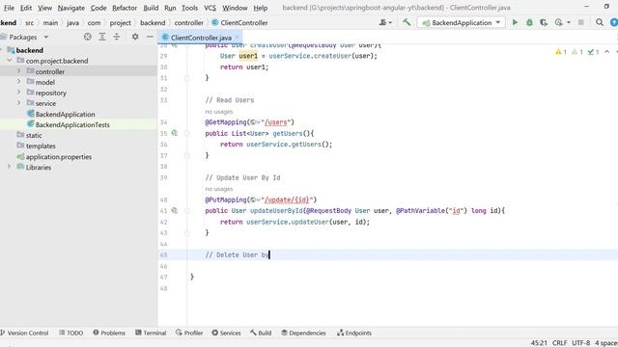Open the Navigate menu
Screen dimensions: 618x347
[70, 8]
